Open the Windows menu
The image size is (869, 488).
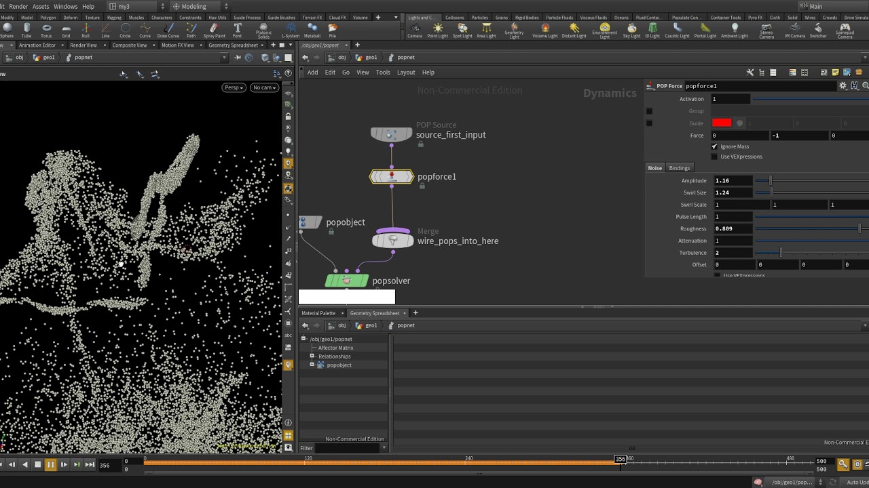tap(65, 6)
